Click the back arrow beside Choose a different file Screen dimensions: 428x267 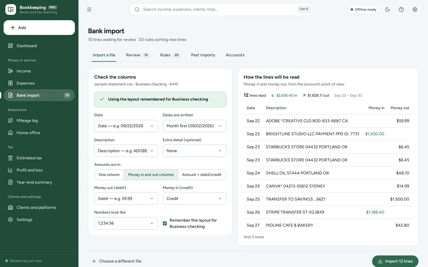pyautogui.click(x=94, y=261)
